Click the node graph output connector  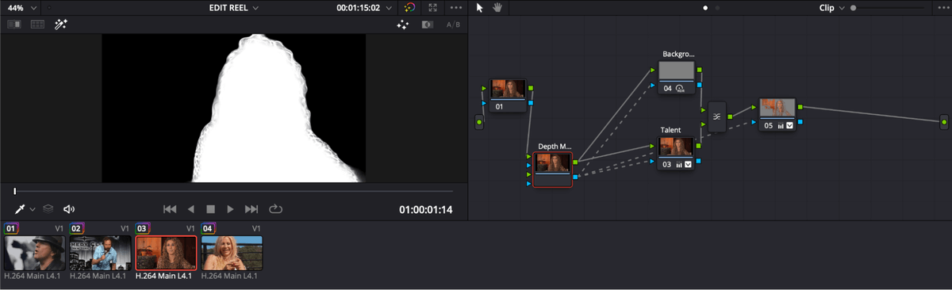pos(944,122)
